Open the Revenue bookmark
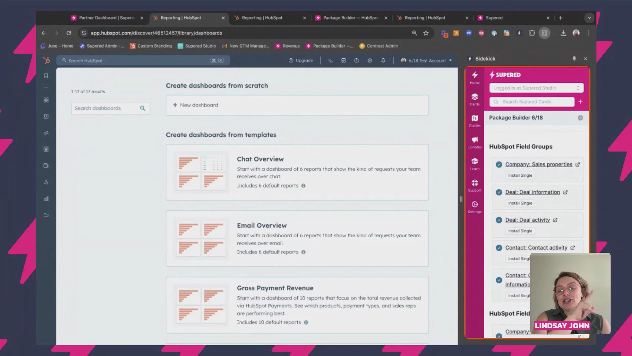 [x=288, y=46]
